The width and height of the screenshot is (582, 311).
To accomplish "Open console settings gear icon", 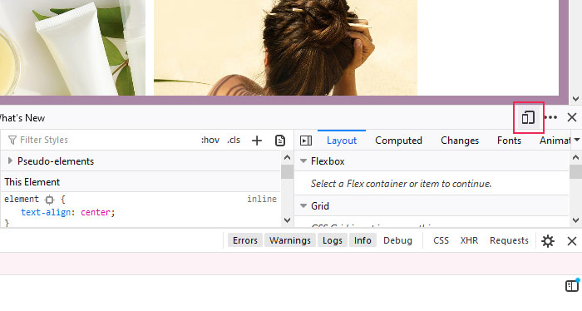I will [x=547, y=241].
